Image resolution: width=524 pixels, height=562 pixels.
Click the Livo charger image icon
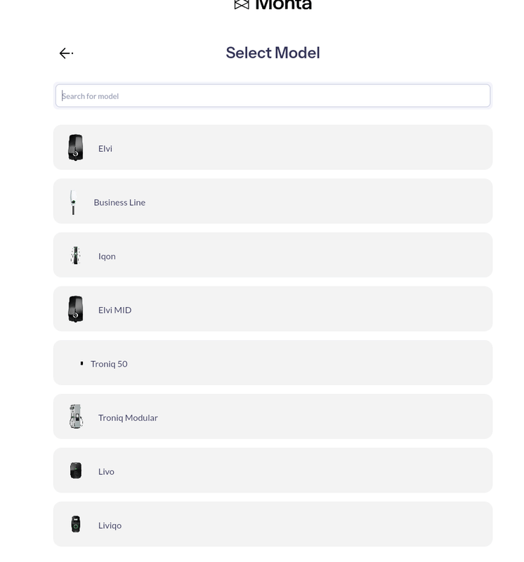click(76, 471)
